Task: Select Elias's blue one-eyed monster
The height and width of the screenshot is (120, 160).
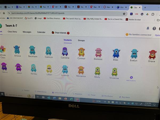Action: [116, 53]
